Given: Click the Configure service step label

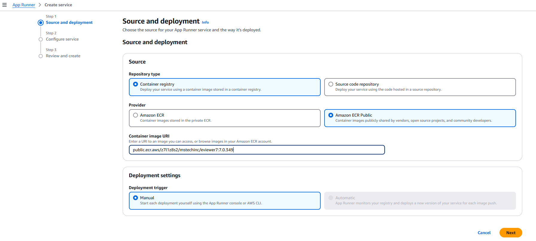Looking at the screenshot, I should tap(62, 39).
